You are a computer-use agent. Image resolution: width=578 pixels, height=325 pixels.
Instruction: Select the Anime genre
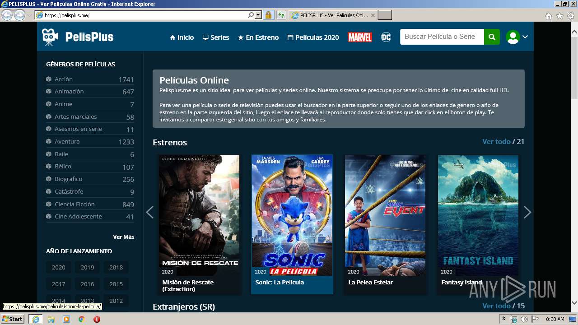(x=90, y=104)
